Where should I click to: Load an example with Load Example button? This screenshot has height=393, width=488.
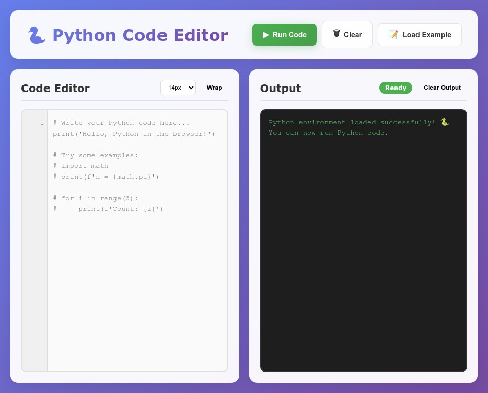pos(420,35)
